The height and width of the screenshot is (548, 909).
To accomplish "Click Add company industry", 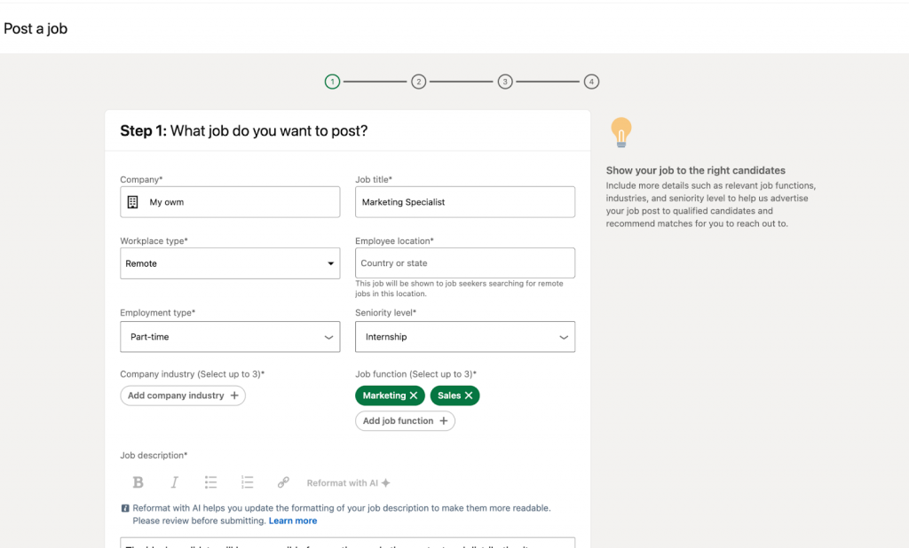I will point(183,395).
